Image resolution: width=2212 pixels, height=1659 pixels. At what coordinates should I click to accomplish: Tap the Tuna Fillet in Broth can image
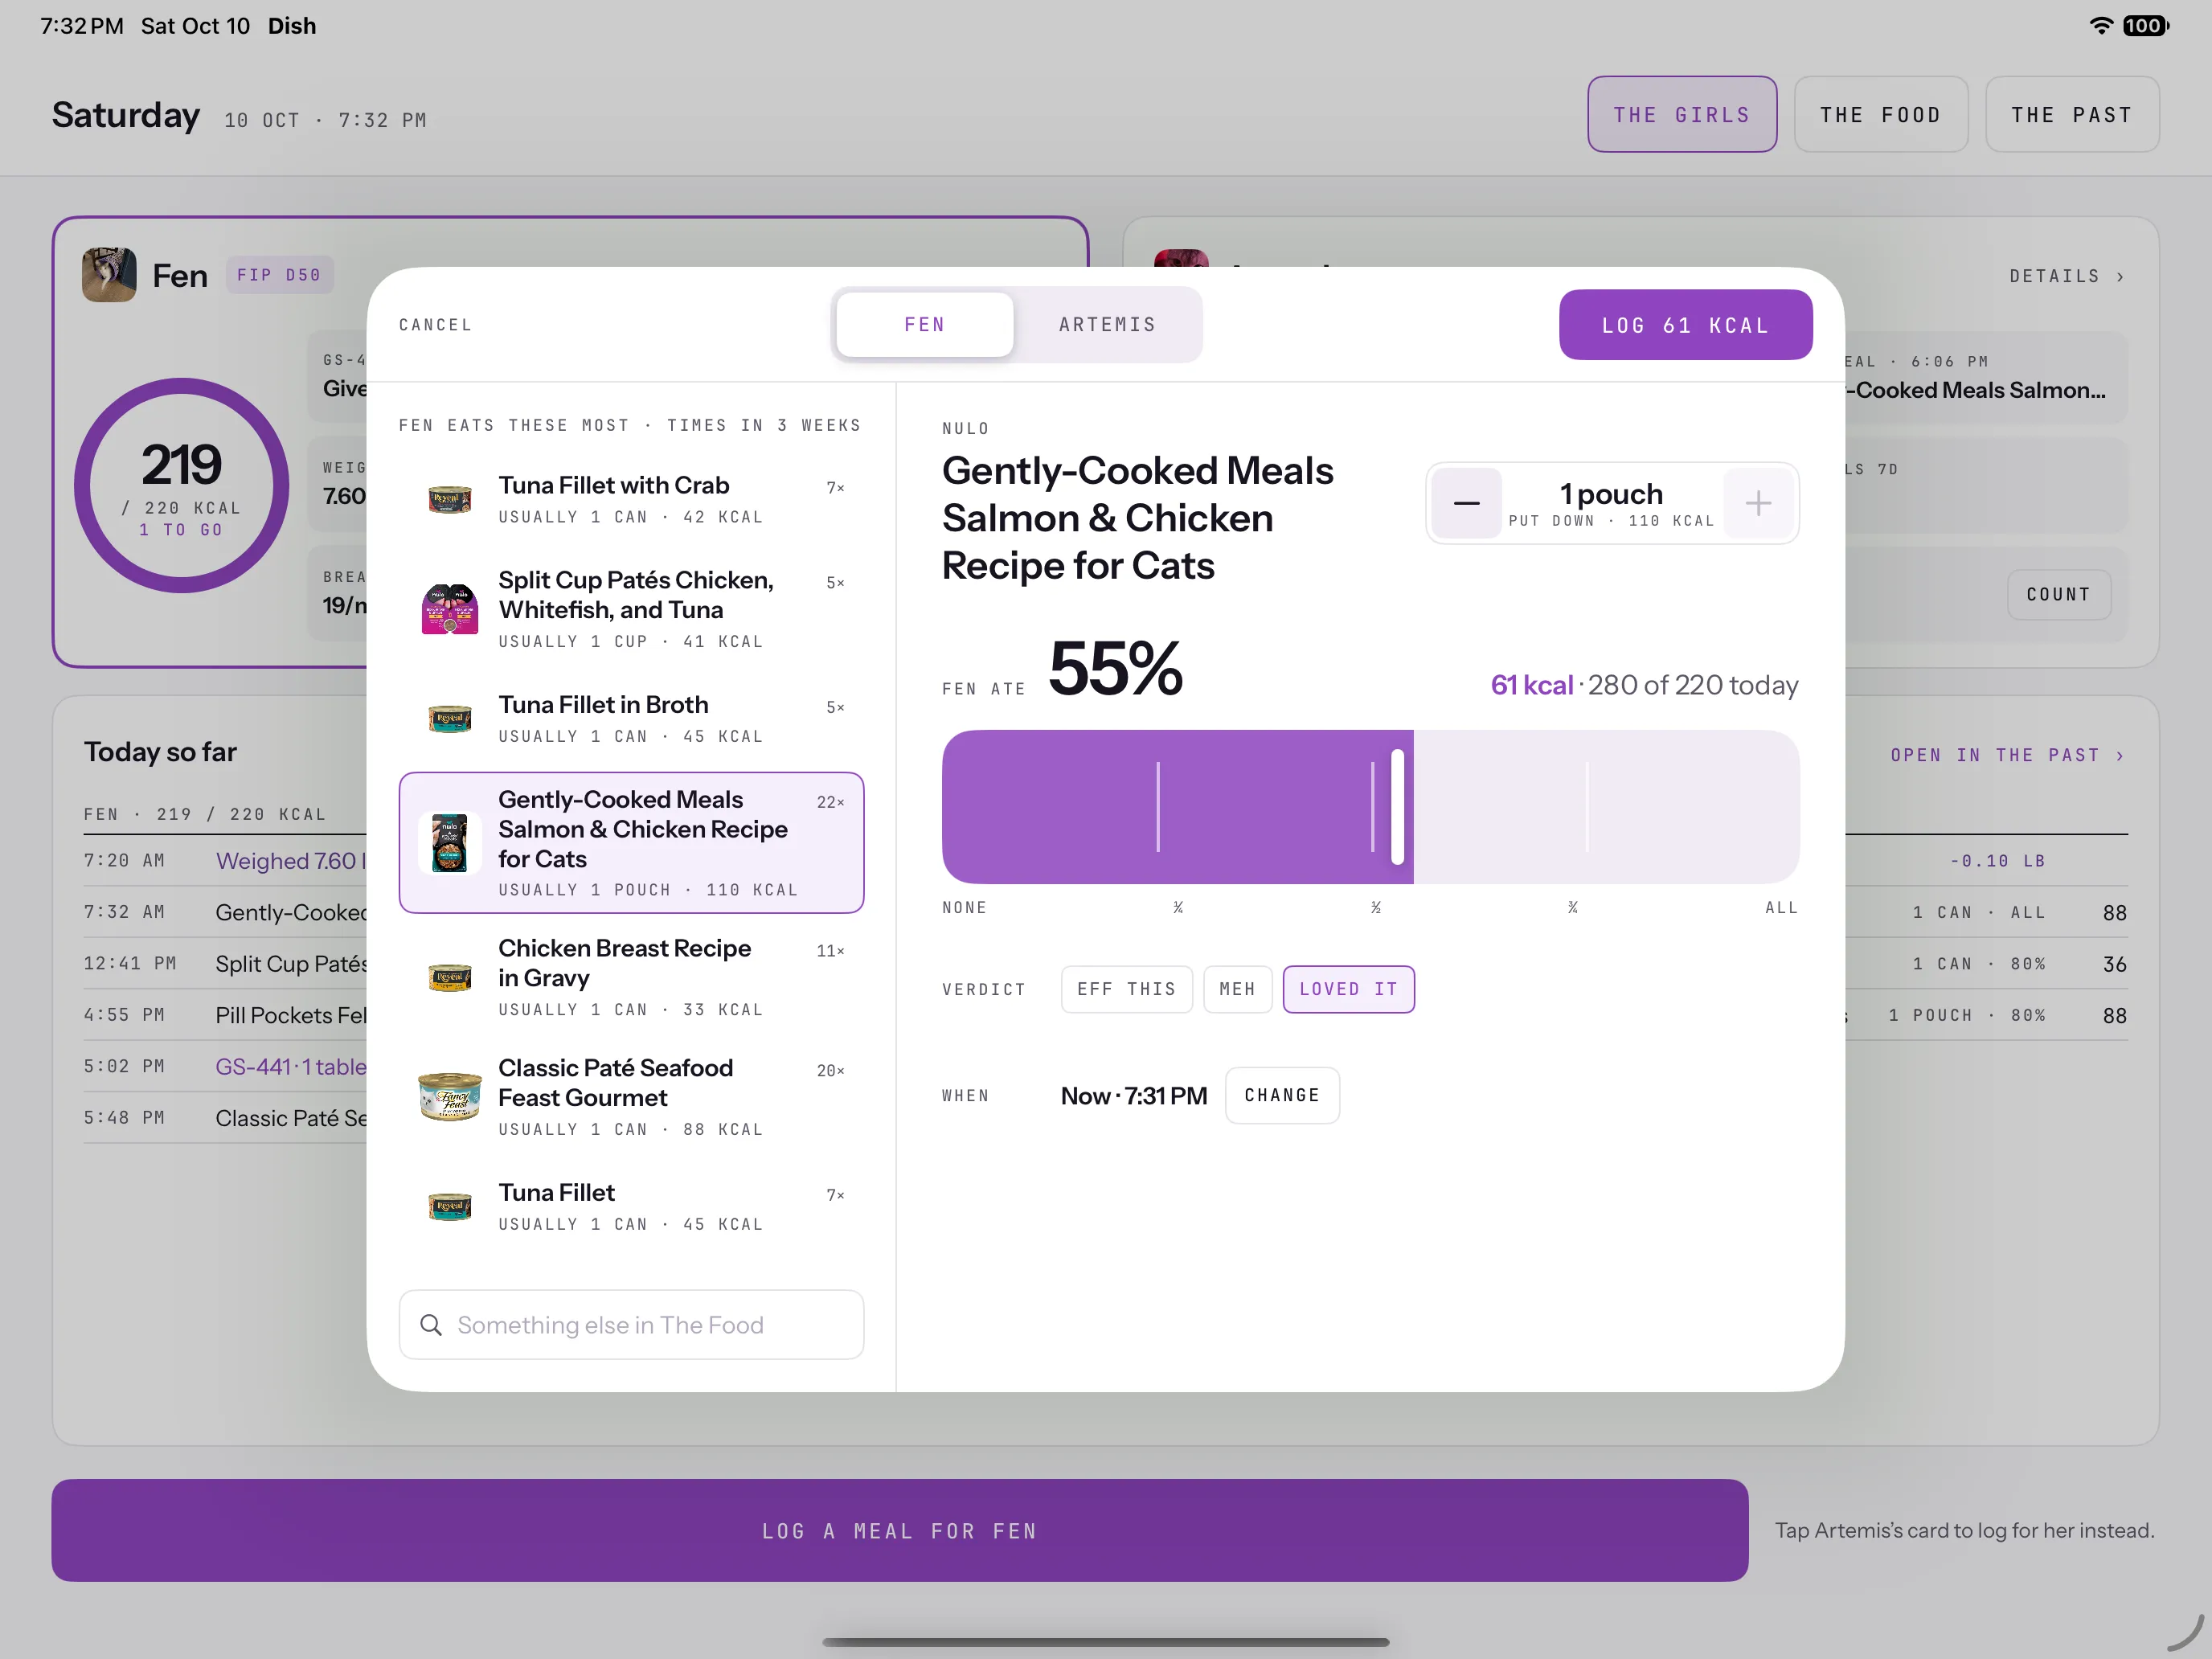coord(450,718)
